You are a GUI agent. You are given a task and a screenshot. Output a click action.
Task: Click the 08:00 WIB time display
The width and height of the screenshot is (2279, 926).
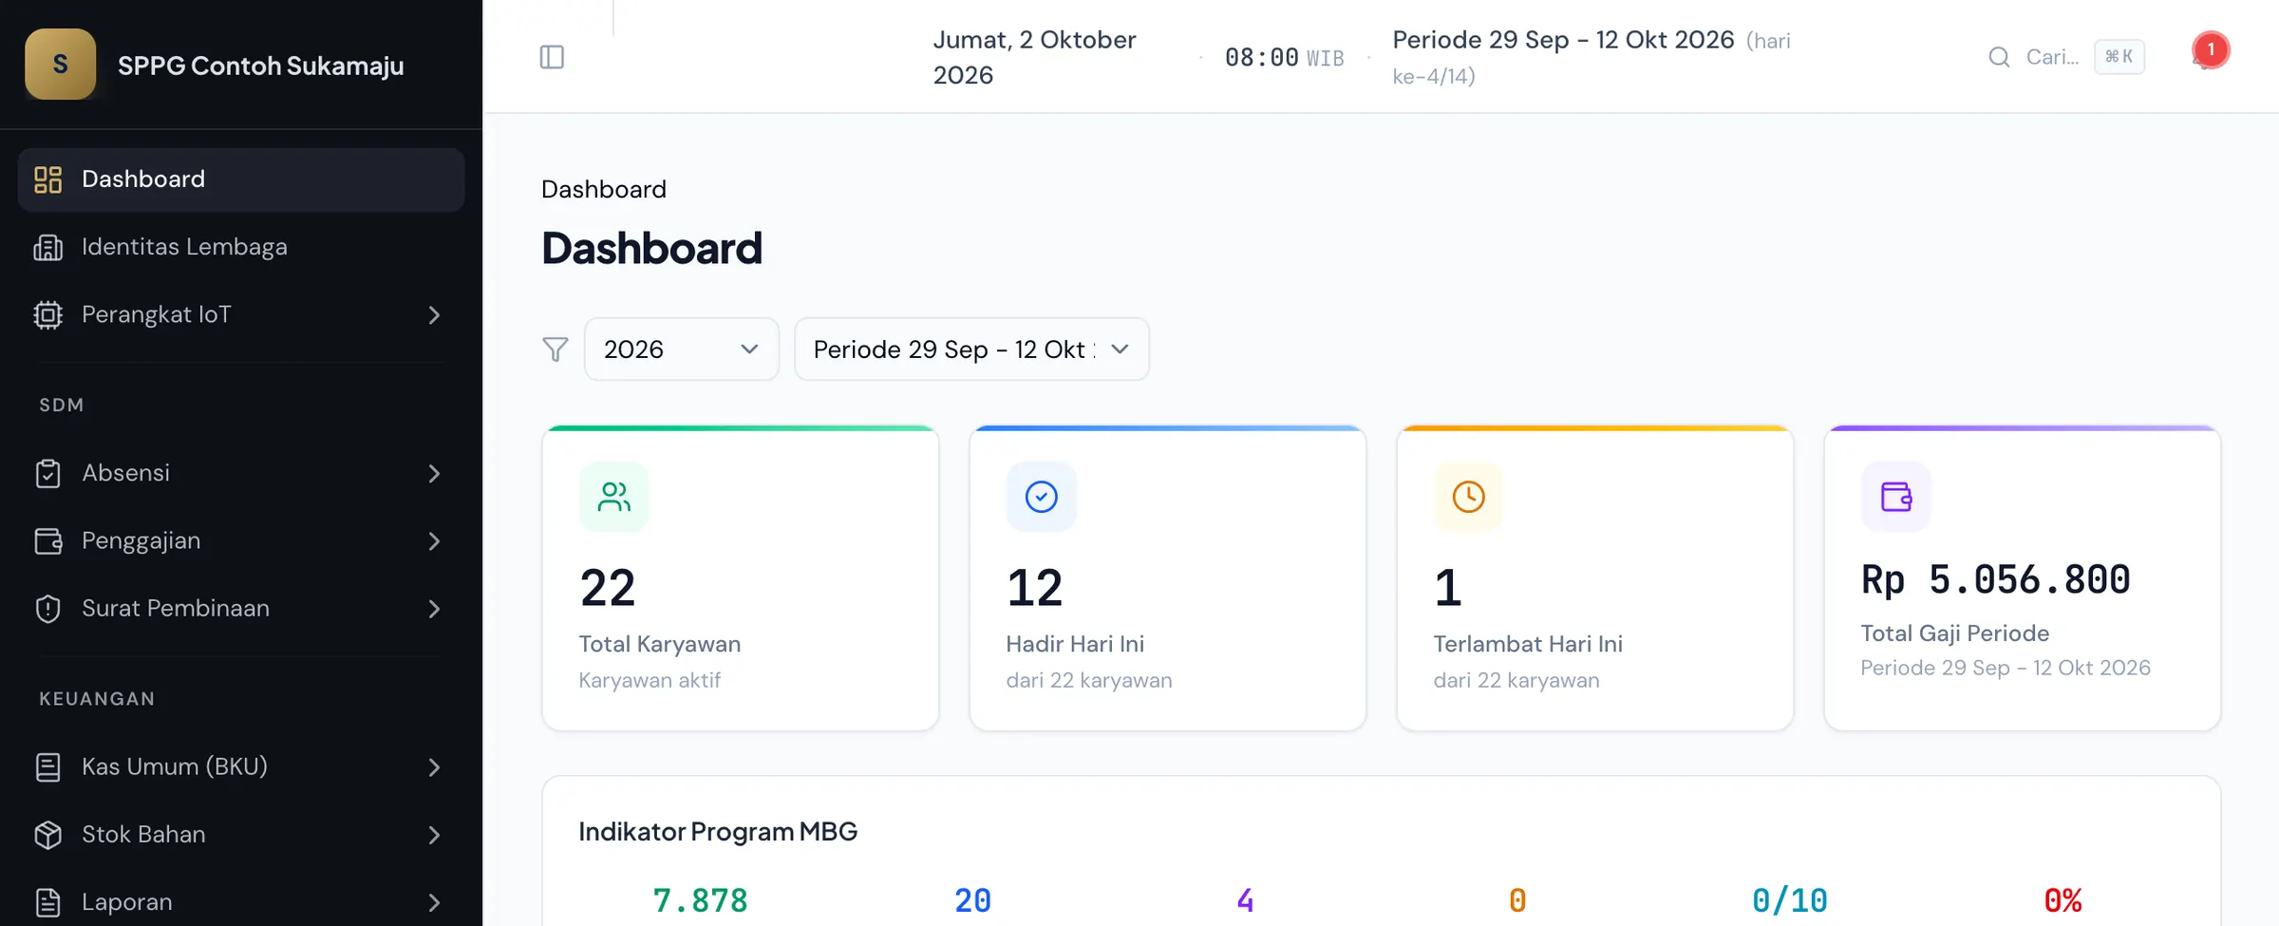[1285, 58]
